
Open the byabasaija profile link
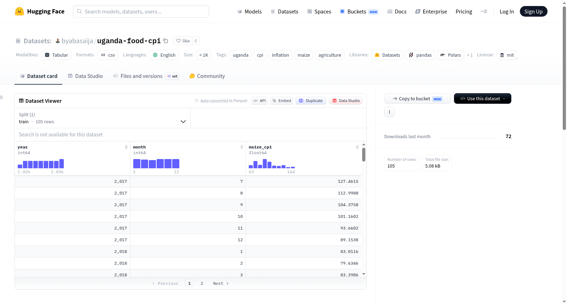[x=77, y=41]
